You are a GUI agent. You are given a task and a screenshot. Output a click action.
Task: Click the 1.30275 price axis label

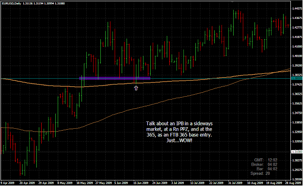(x=297, y=160)
